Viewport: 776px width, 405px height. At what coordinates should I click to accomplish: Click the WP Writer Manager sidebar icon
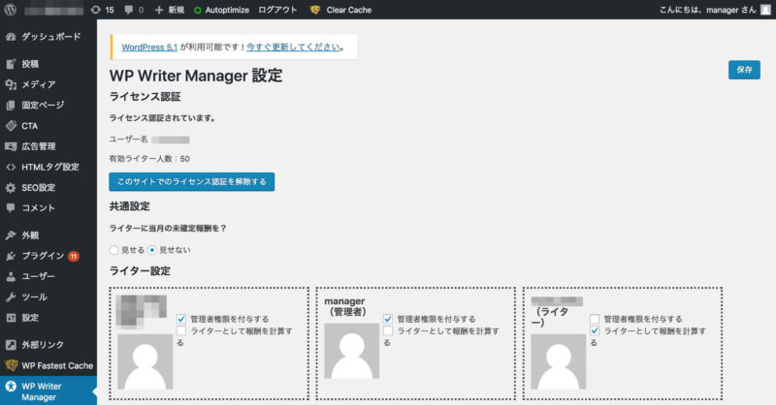(x=11, y=387)
